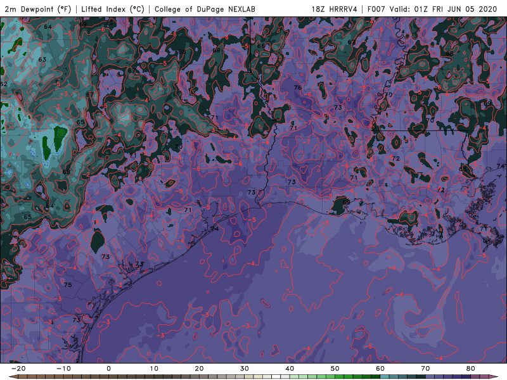Screen dimensions: 507x380
Task: Click the 50 label on the color scale
Action: pos(335,369)
